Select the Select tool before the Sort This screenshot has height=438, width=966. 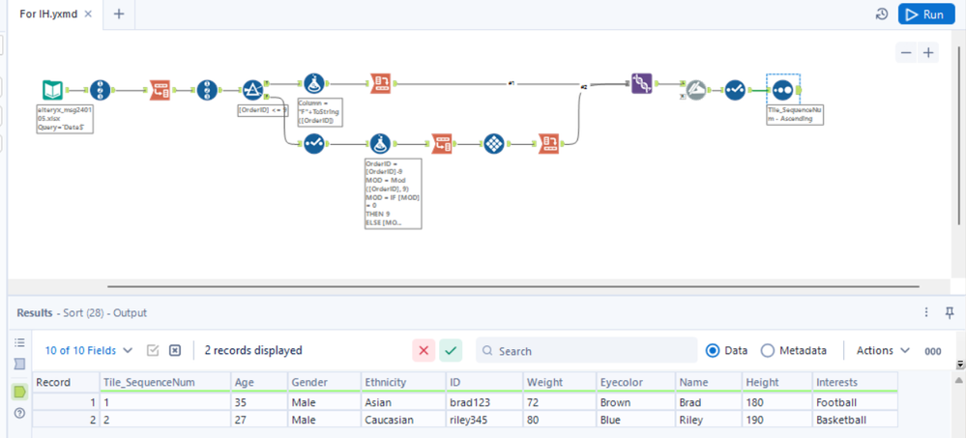pos(735,90)
